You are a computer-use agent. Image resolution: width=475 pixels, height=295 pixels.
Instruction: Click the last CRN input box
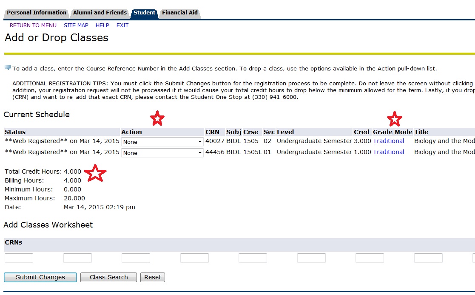pos(428,258)
